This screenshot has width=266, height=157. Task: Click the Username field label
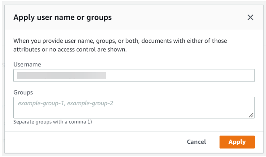click(27, 64)
